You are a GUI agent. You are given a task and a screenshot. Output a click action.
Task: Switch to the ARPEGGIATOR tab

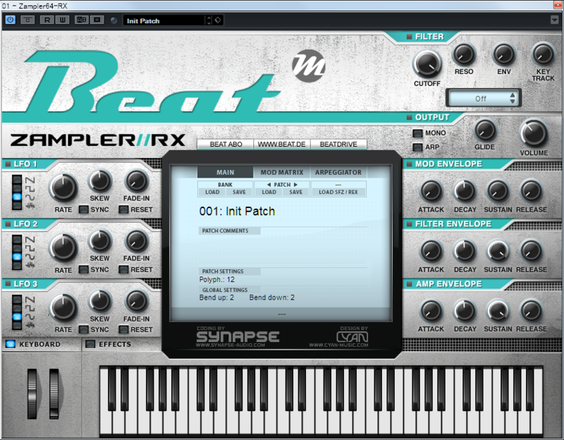[338, 172]
